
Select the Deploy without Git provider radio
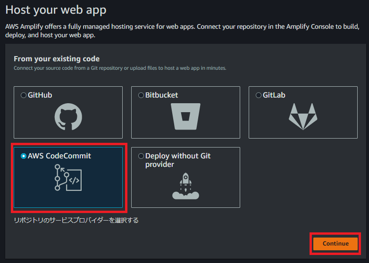[x=141, y=156]
